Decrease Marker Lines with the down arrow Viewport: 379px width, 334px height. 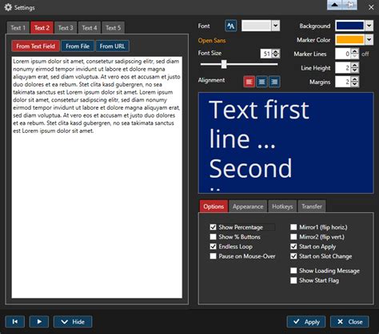pyautogui.click(x=354, y=56)
